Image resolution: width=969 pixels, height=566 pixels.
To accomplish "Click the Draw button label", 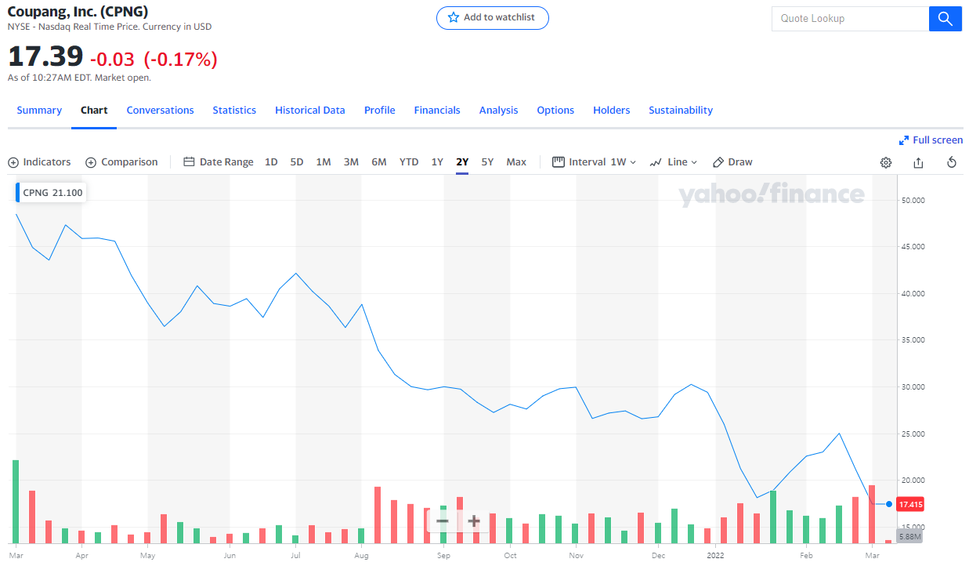I will pyautogui.click(x=740, y=162).
